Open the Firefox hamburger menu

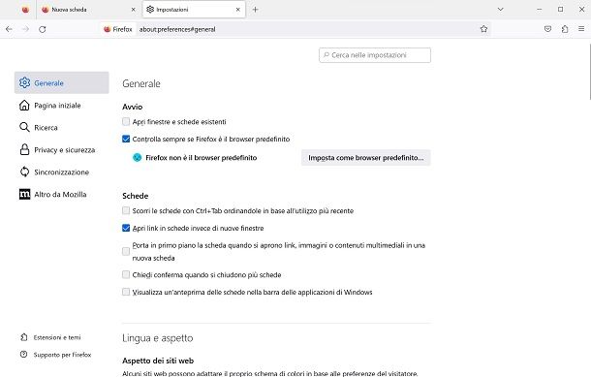[x=581, y=29]
